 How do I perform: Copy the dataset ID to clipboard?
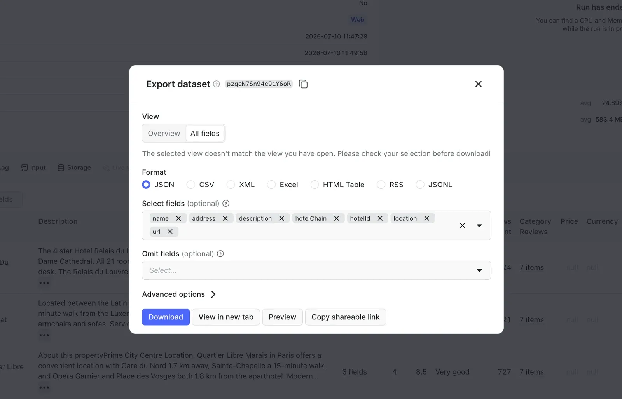(303, 84)
